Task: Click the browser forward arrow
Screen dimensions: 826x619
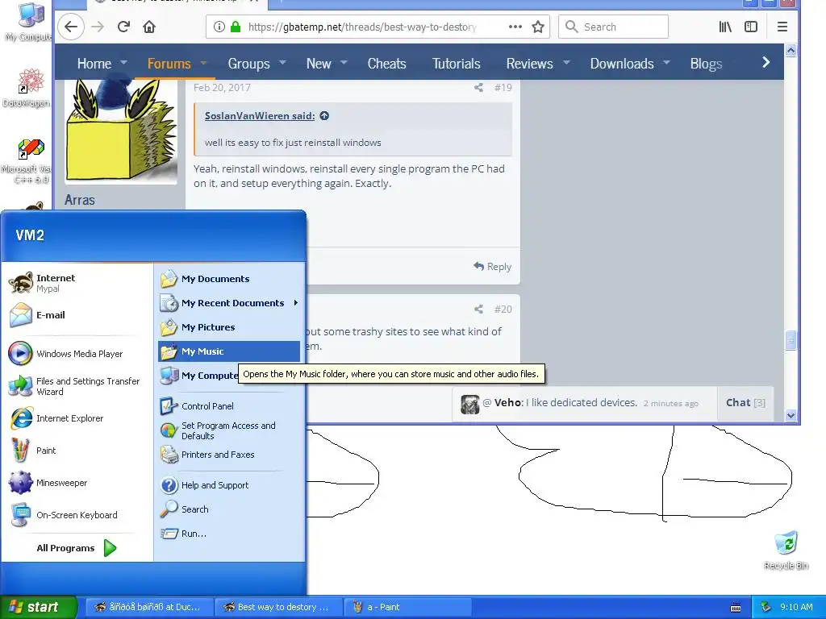Action: [98, 27]
